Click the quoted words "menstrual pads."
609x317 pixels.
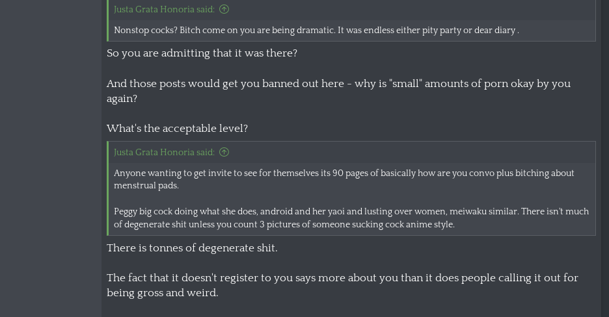(x=146, y=186)
